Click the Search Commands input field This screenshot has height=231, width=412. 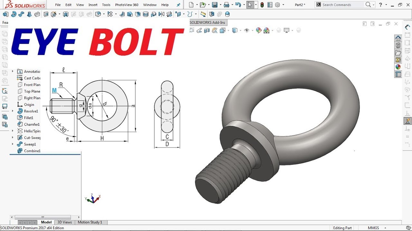pos(343,4)
